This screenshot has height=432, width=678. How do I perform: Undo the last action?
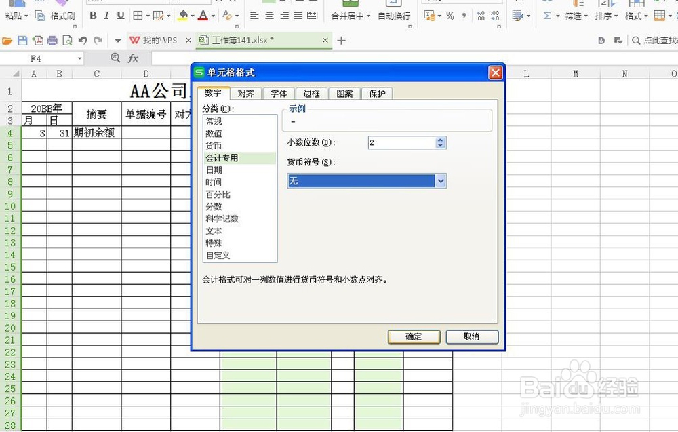pyautogui.click(x=83, y=41)
